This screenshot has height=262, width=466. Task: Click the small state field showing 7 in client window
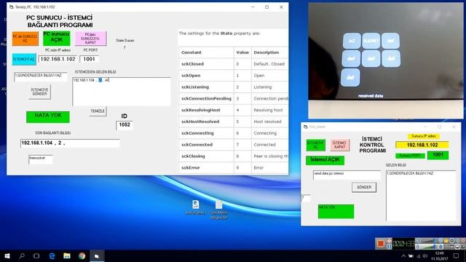(306, 198)
